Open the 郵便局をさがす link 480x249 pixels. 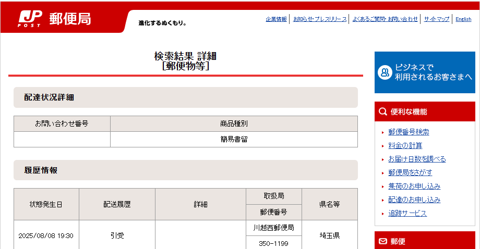(x=410, y=173)
